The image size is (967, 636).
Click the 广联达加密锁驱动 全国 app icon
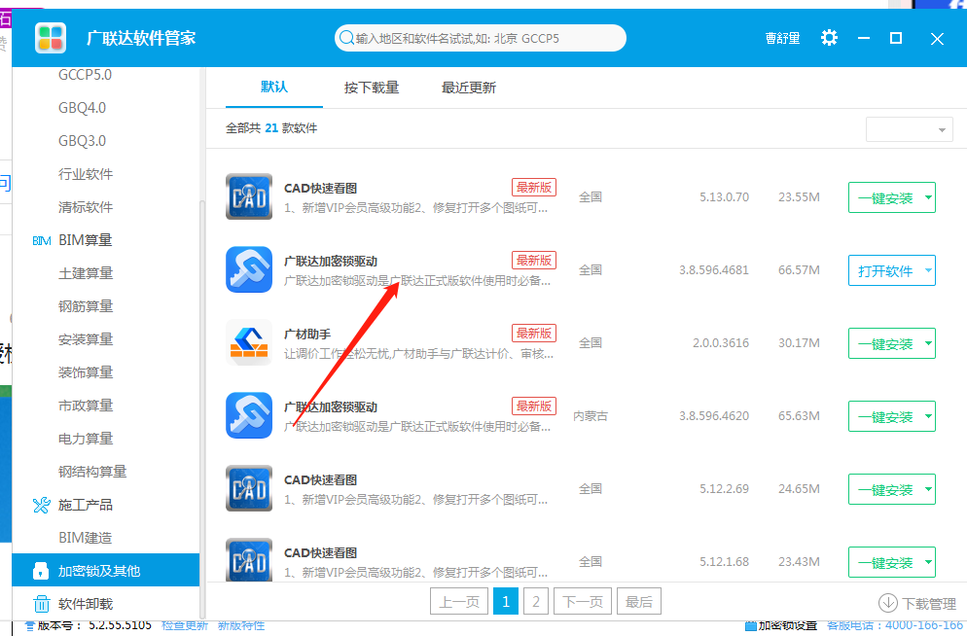tap(249, 269)
